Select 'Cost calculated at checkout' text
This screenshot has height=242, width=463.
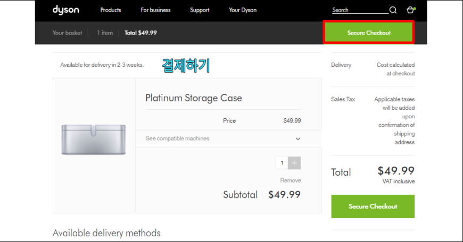pos(395,69)
